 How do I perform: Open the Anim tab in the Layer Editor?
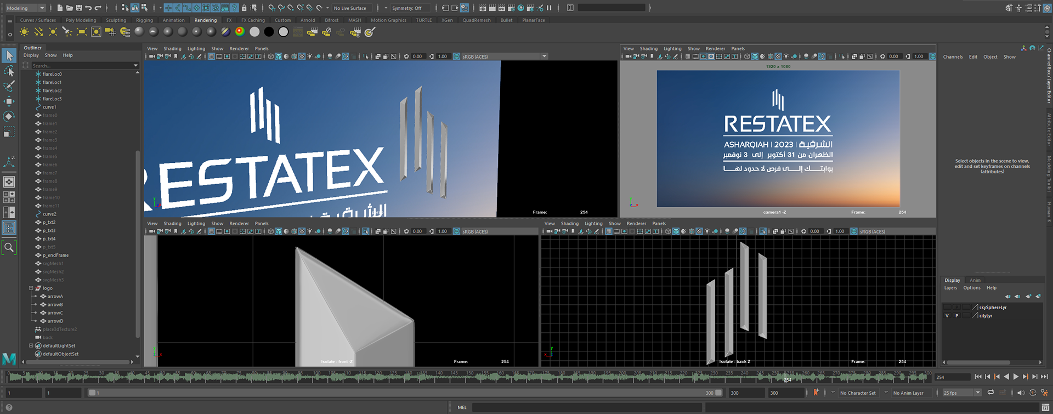tap(975, 280)
